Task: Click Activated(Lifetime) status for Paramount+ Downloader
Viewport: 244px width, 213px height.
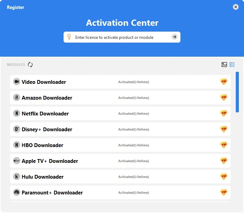Action: click(x=134, y=193)
